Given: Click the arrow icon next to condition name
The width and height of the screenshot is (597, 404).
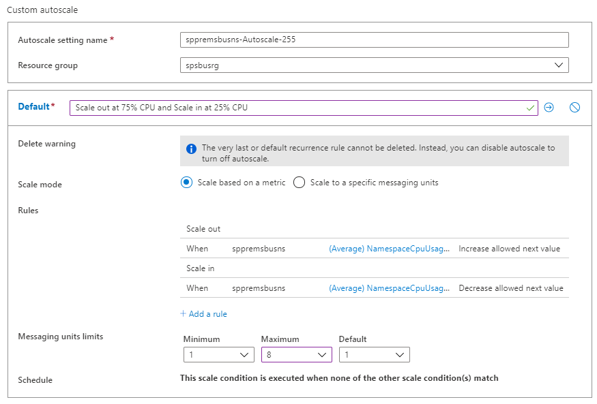Looking at the screenshot, I should 549,108.
